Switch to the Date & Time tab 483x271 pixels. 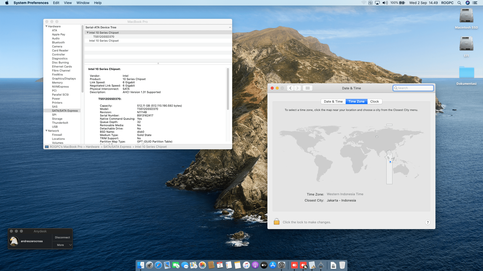pyautogui.click(x=333, y=101)
